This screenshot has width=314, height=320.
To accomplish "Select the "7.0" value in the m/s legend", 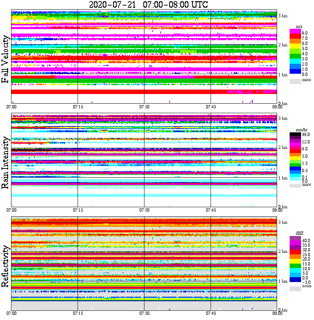I will point(305,38).
